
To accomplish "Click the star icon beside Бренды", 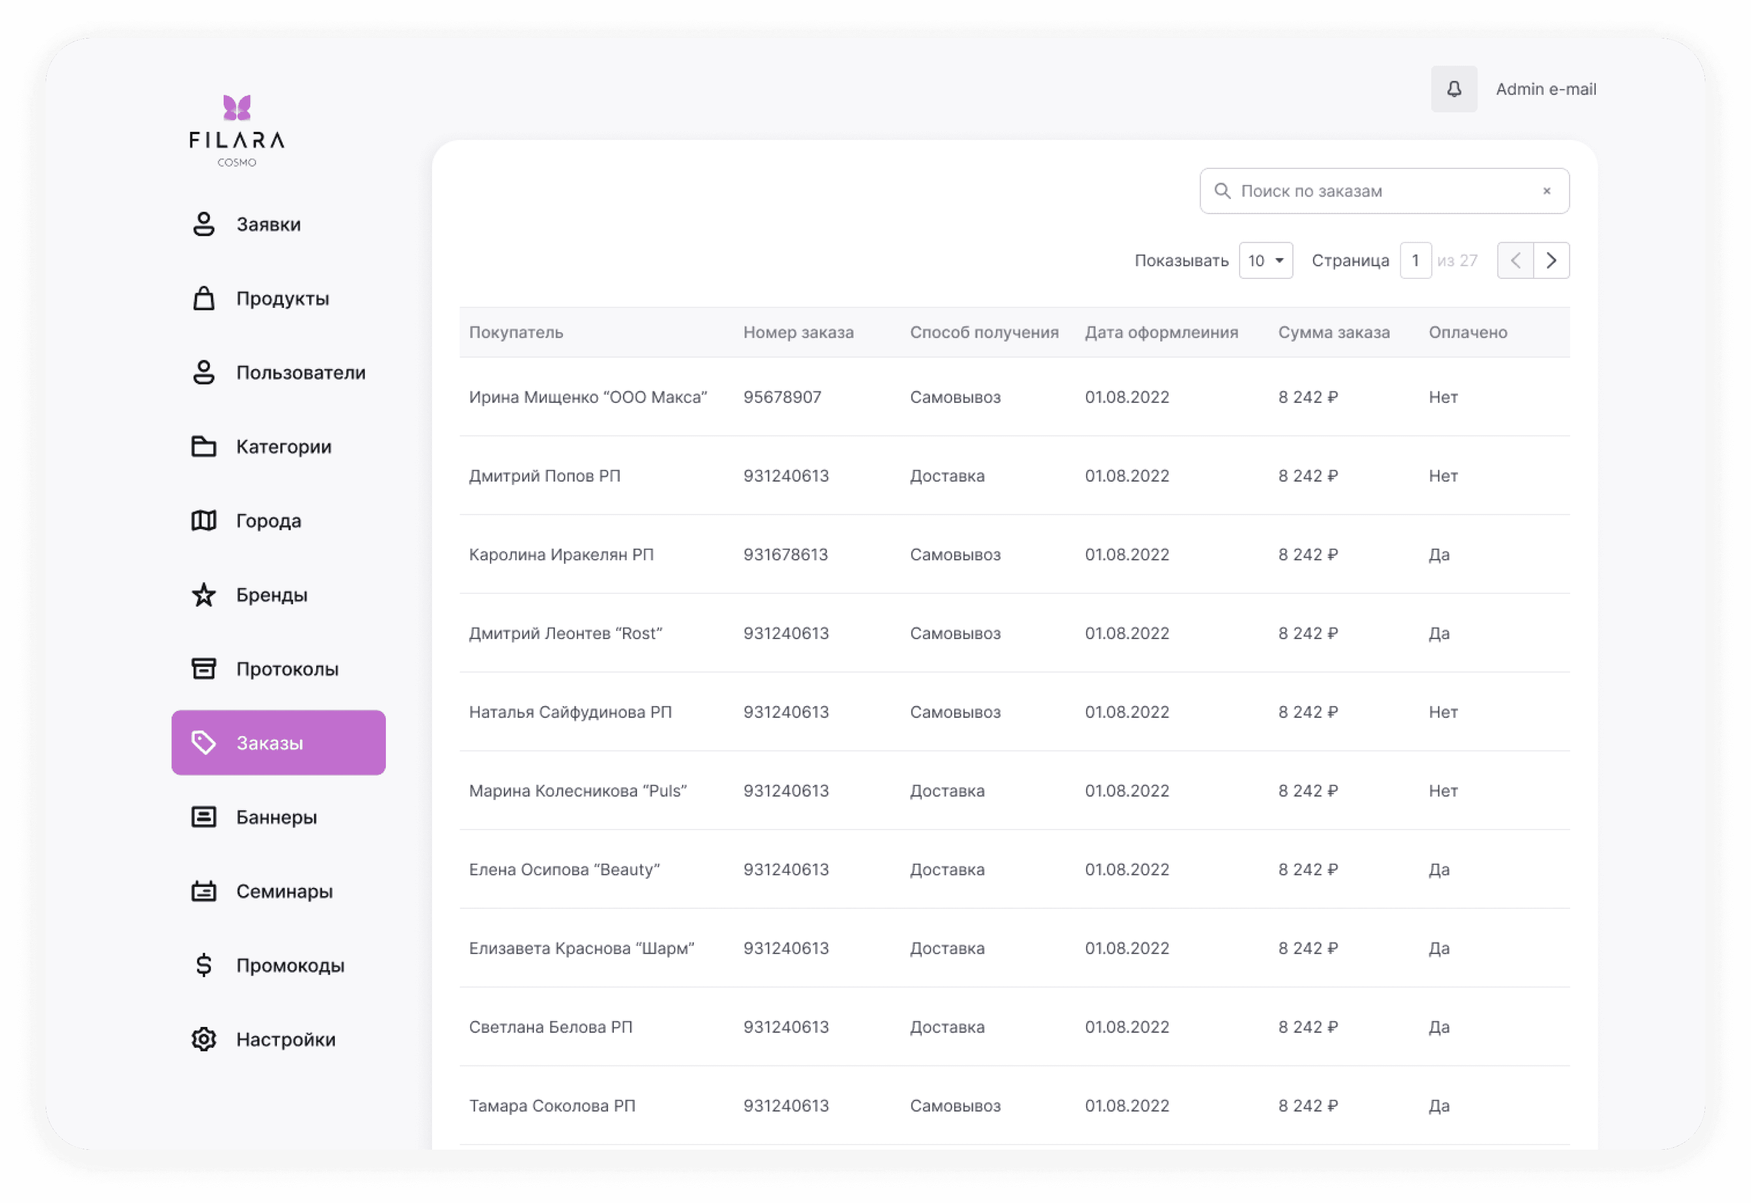I will click(204, 595).
